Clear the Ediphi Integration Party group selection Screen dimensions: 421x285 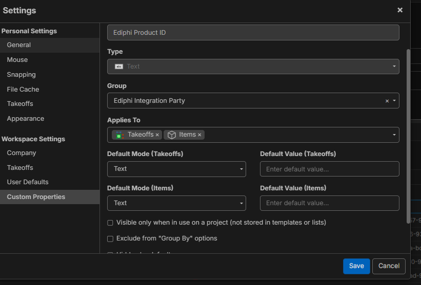coord(387,101)
